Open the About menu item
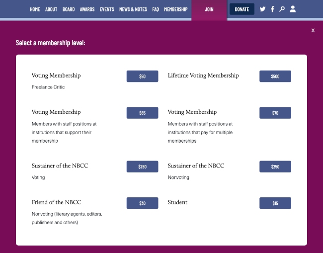The width and height of the screenshot is (323, 253). click(x=51, y=9)
